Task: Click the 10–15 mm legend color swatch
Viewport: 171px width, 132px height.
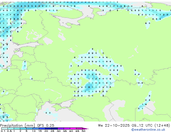Action: tap(36, 128)
